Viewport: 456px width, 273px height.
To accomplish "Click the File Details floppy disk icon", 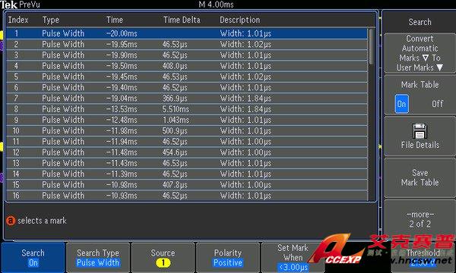I will 420,131.
